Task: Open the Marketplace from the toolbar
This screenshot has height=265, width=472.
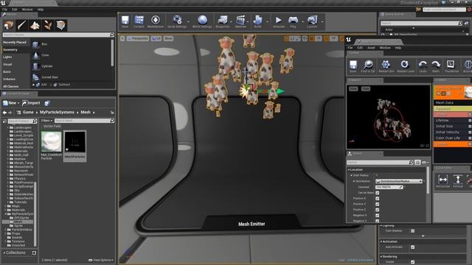Action: click(156, 21)
